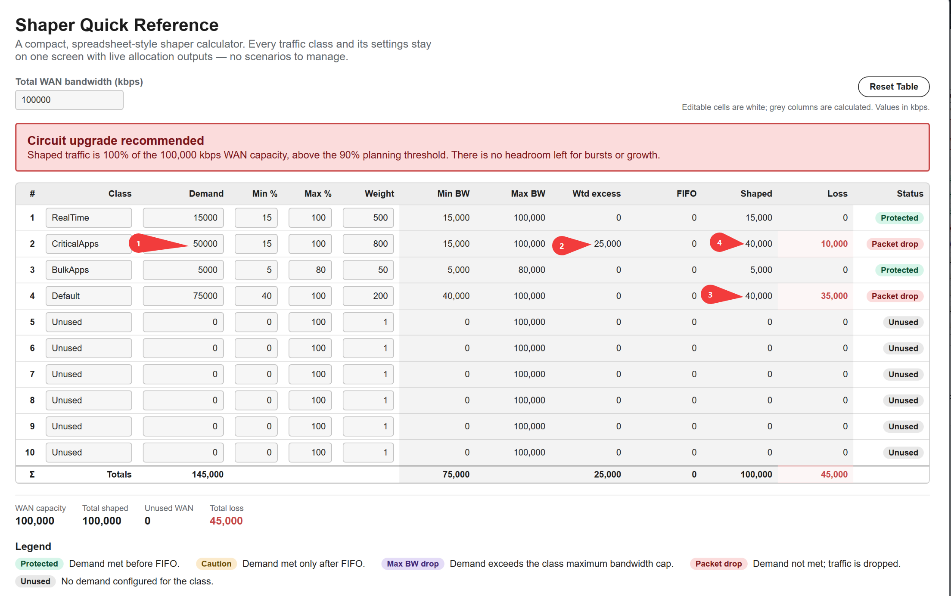Image resolution: width=951 pixels, height=596 pixels.
Task: Click Default demand field 75000
Action: point(183,296)
